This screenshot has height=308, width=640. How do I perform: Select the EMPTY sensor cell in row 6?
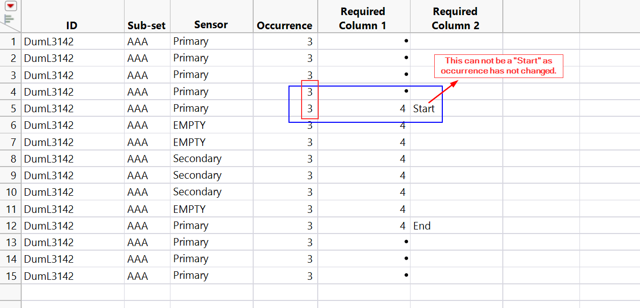189,125
